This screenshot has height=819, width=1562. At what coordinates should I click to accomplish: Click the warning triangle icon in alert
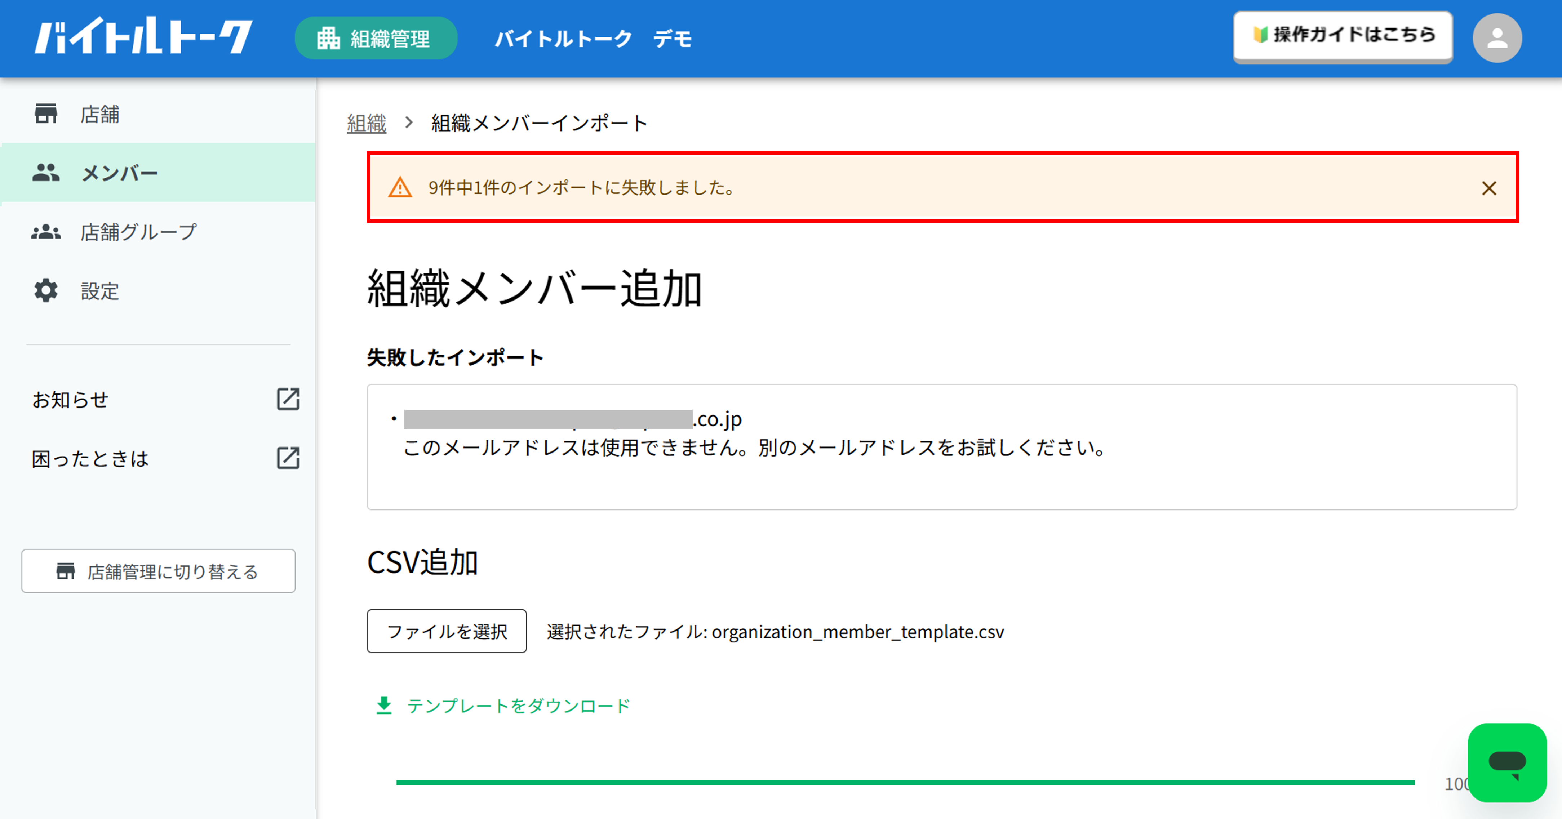[x=400, y=187]
